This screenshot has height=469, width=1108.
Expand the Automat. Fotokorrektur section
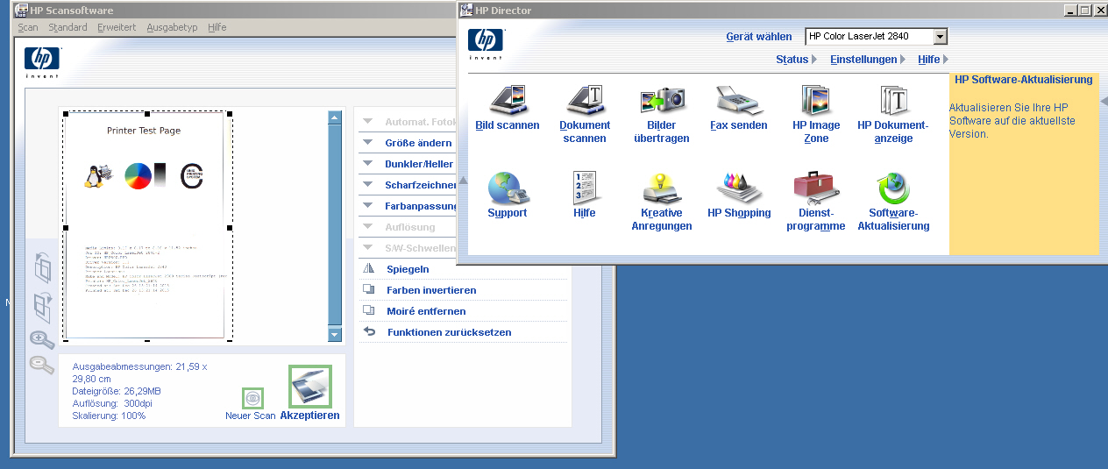(368, 122)
